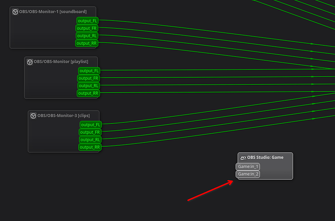This screenshot has width=335, height=221.
Task: Select output_FR port of playlist node
Action: tap(88, 78)
